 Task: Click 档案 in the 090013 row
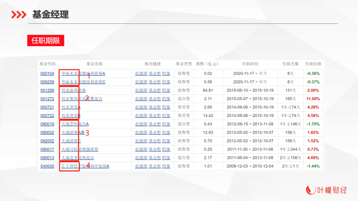click(166, 158)
